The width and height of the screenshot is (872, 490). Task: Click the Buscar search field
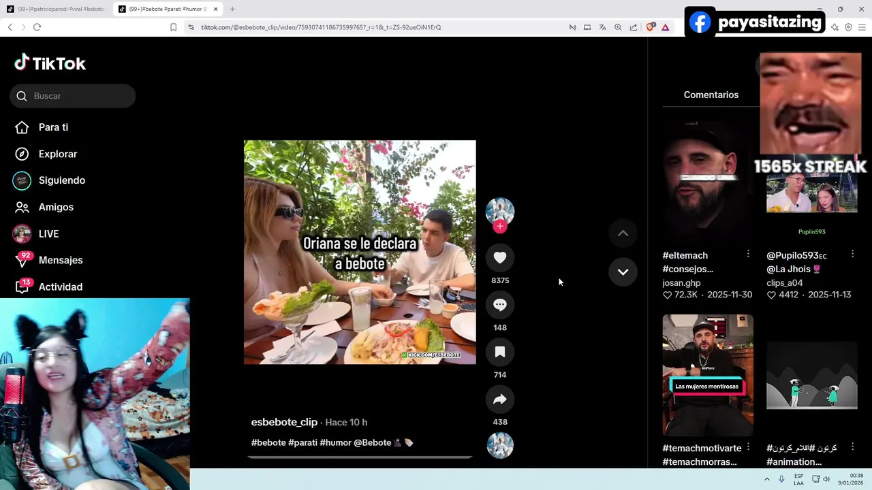coord(73,96)
